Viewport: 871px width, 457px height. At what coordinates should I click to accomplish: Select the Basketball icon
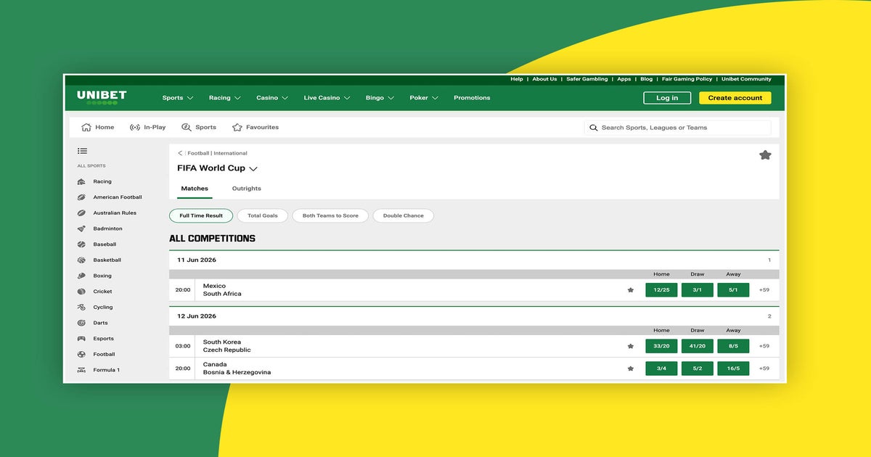click(x=81, y=260)
